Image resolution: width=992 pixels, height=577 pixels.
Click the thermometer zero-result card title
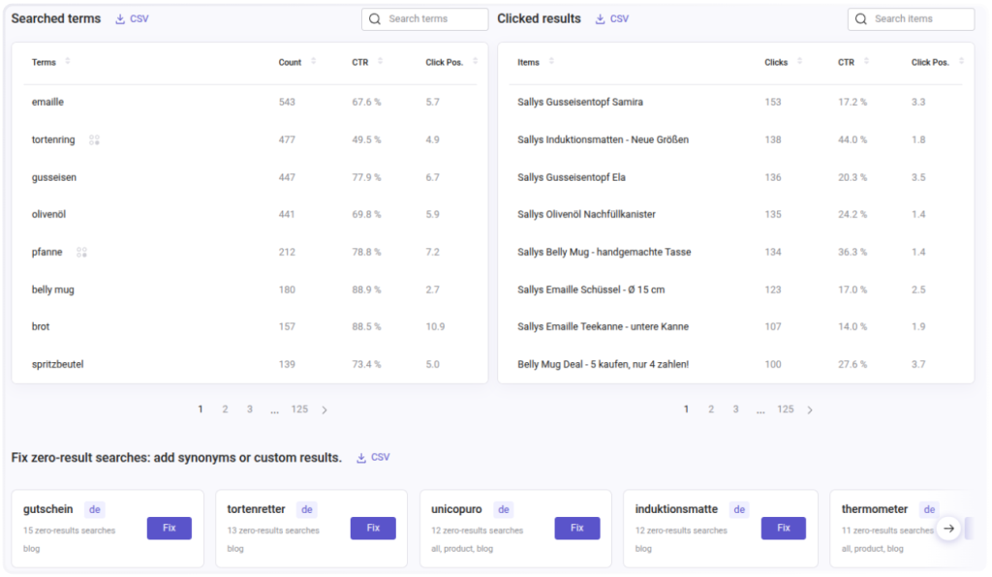pos(875,509)
